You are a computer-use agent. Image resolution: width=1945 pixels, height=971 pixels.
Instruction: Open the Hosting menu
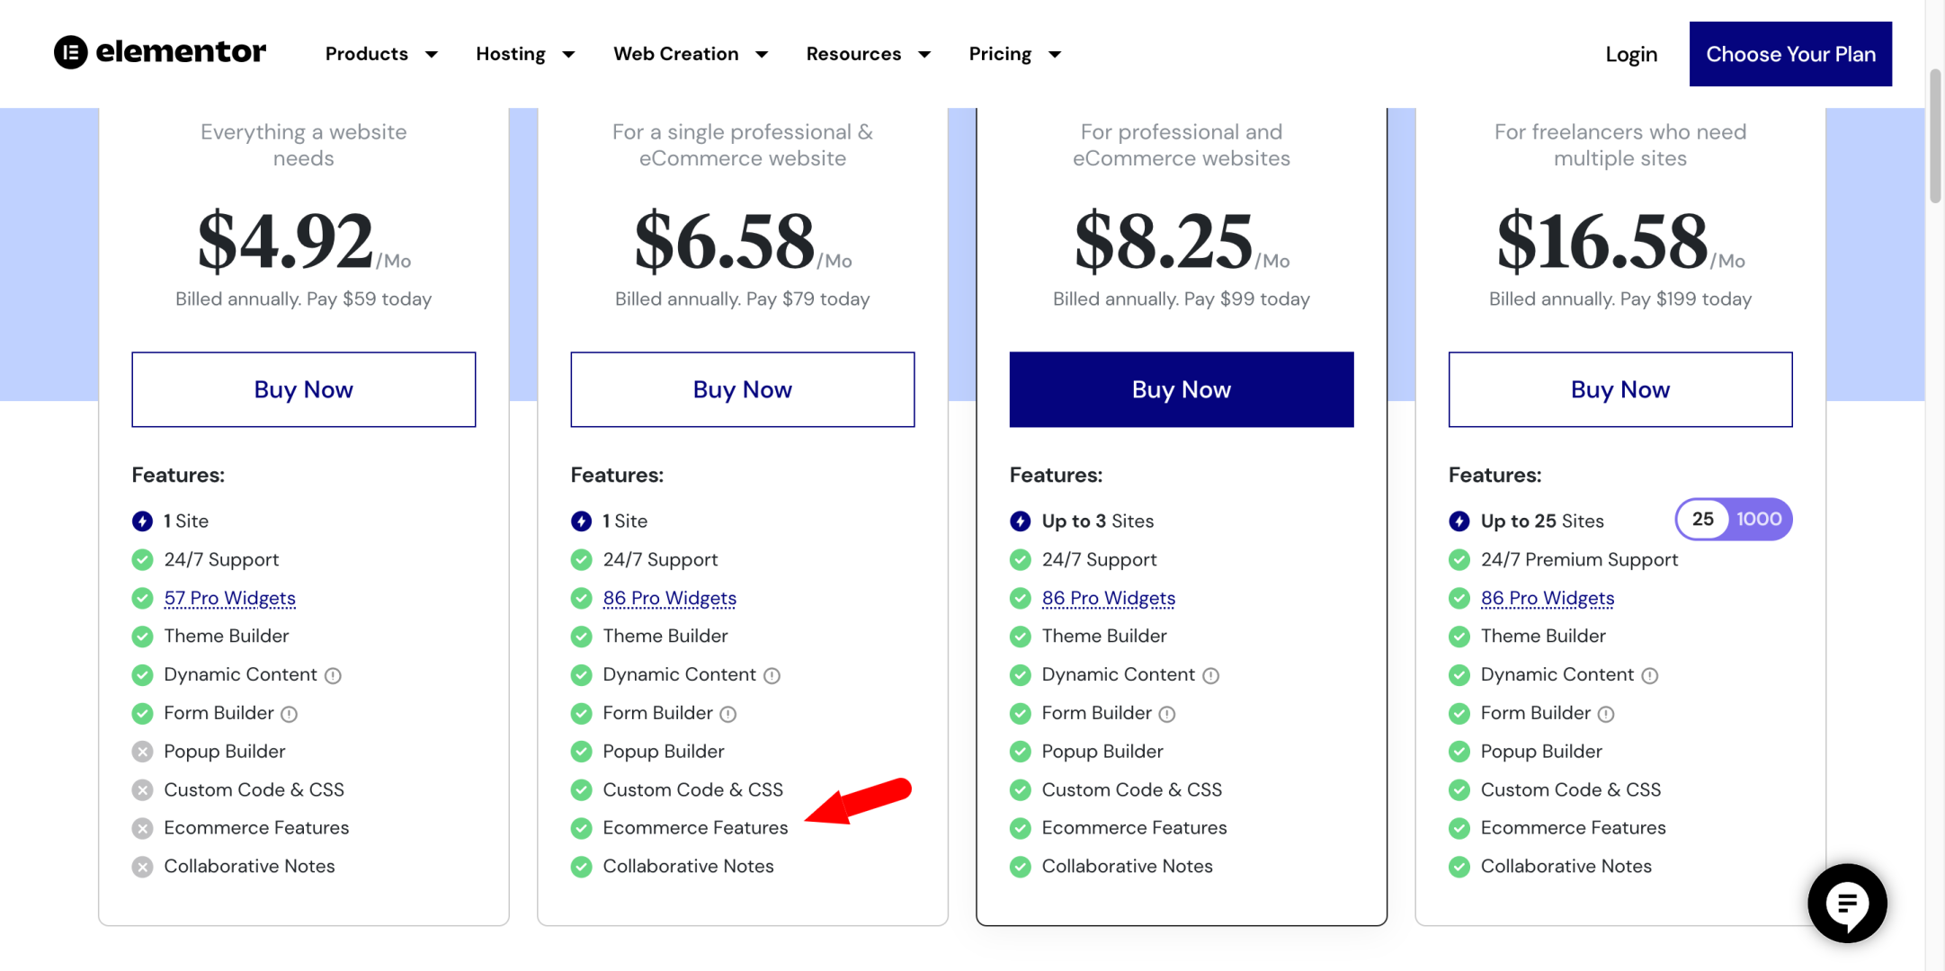click(510, 54)
